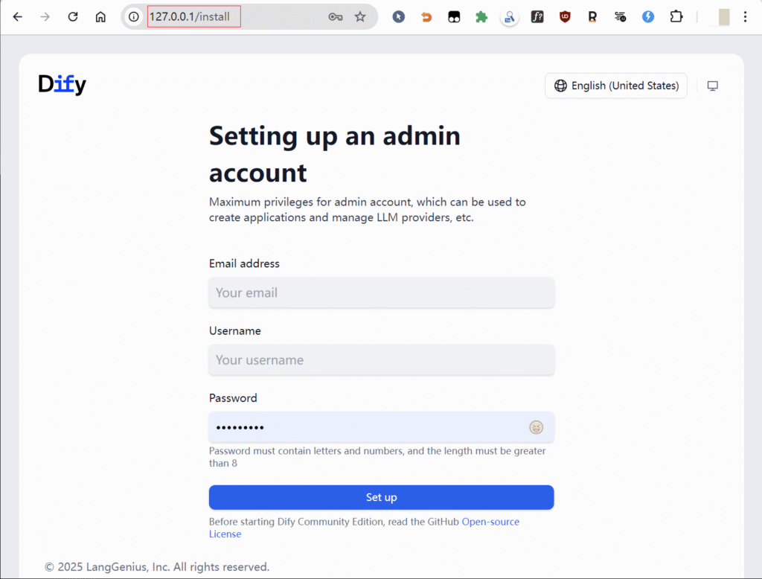Click the green puzzle-piece extension icon
Image resolution: width=762 pixels, height=579 pixels.
point(480,16)
